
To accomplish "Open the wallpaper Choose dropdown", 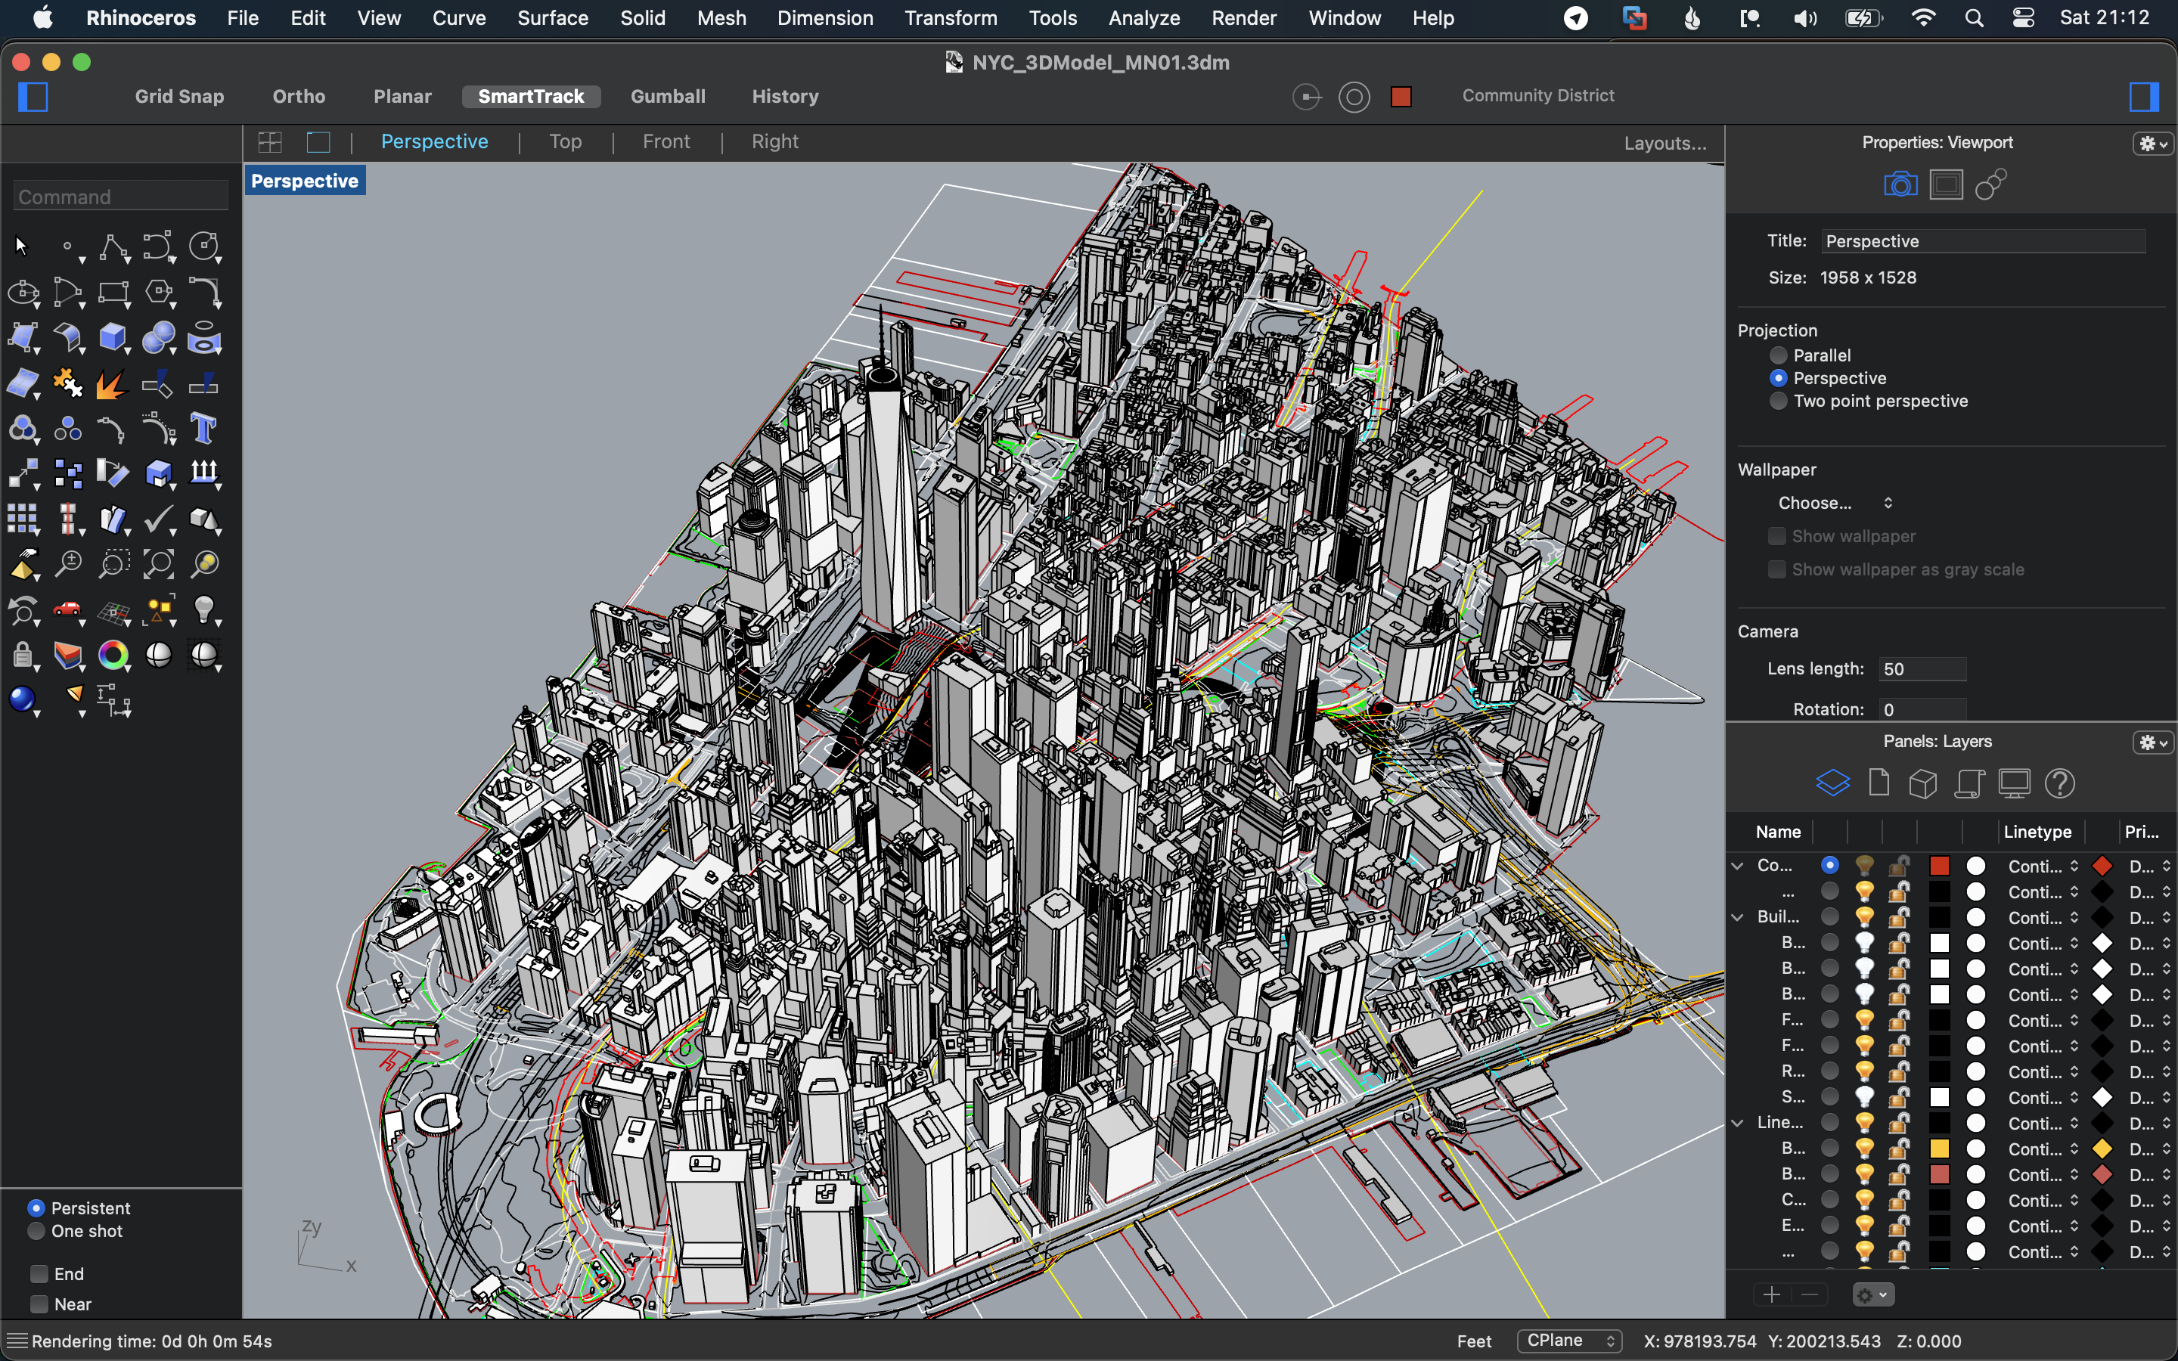I will 1834,503.
